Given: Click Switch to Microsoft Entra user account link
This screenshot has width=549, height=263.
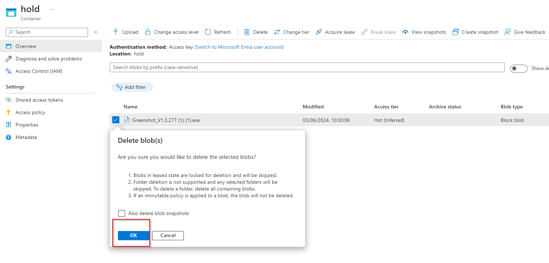Looking at the screenshot, I should 239,47.
